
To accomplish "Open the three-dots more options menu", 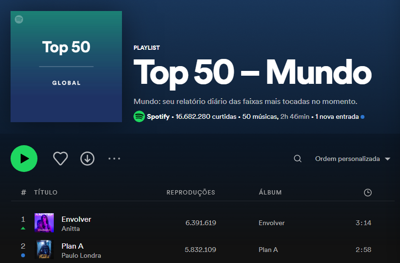I will 114,159.
